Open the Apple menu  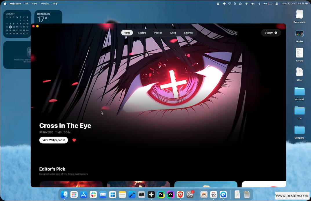coord(5,4)
